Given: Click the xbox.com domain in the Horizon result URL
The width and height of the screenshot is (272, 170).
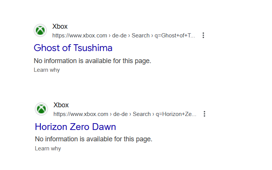Looking at the screenshot, I should click(x=81, y=114).
